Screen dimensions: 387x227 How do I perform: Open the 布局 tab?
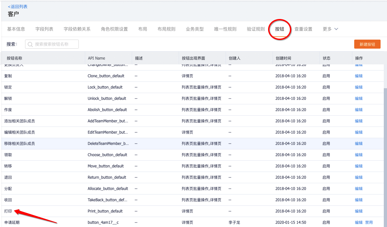pos(143,29)
